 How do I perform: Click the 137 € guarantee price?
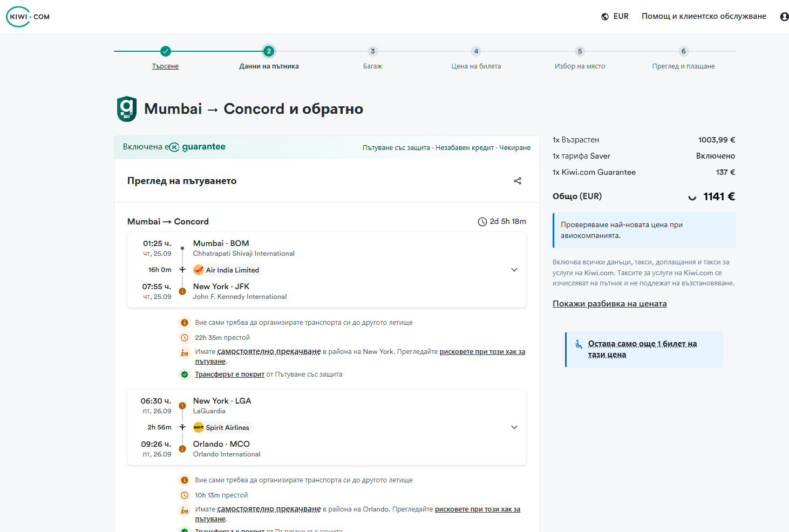726,173
